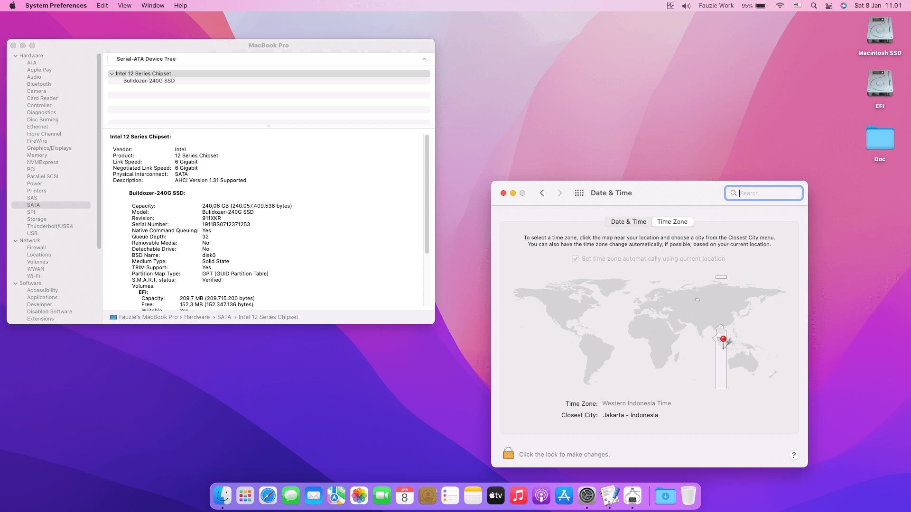
Task: Select Bluetooth in the Hardware sidebar list
Action: [39, 84]
